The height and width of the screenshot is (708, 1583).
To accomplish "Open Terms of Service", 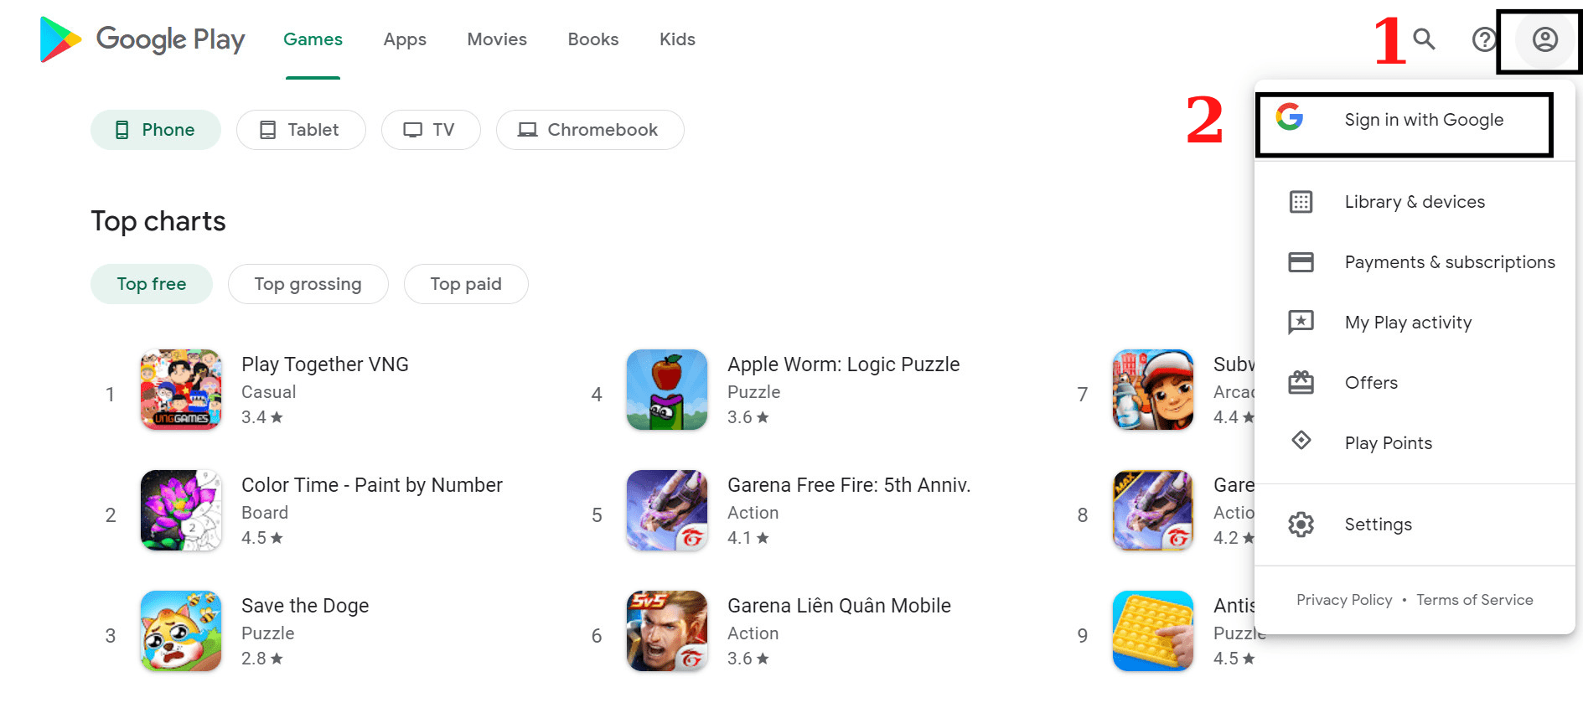I will (x=1475, y=599).
